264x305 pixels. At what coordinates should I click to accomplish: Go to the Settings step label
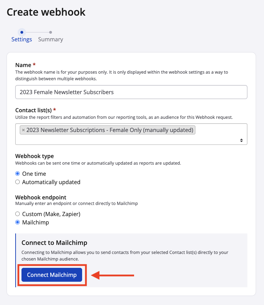[21, 39]
